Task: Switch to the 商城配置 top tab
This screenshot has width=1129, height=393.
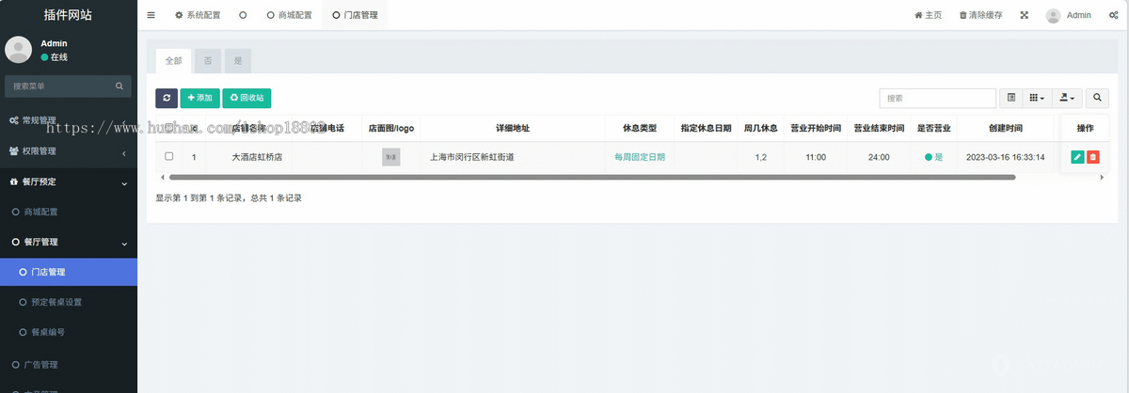Action: coord(289,16)
